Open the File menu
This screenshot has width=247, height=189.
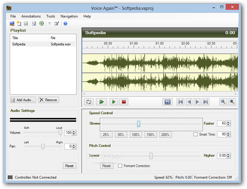point(13,16)
